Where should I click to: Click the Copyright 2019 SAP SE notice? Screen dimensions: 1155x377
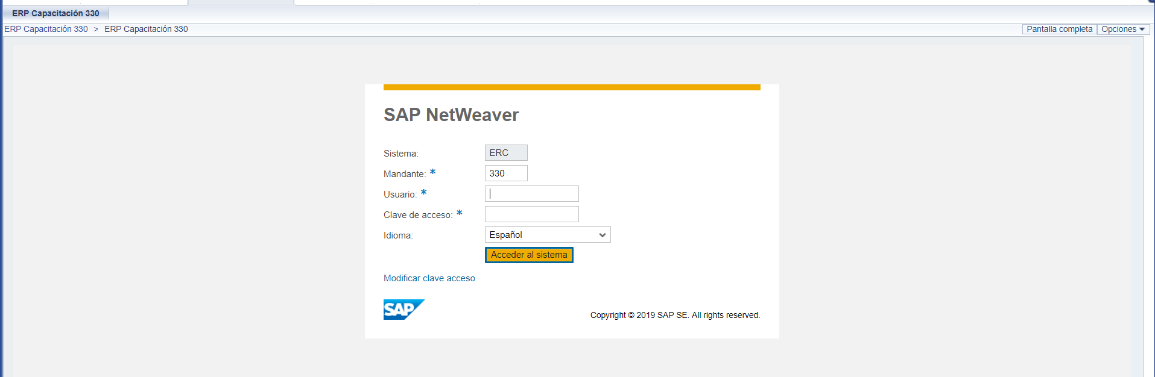click(x=675, y=315)
